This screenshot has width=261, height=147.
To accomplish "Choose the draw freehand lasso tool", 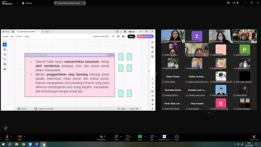I will [4, 59].
